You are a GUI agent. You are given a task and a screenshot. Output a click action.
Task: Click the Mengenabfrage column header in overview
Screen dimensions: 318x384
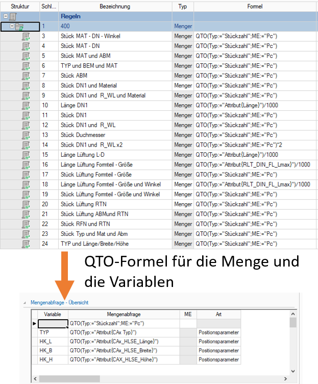[x=124, y=314]
